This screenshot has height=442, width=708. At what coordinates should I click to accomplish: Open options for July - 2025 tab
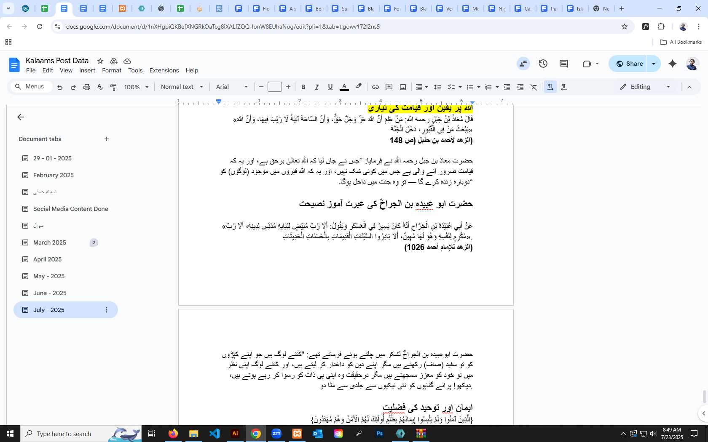point(107,310)
